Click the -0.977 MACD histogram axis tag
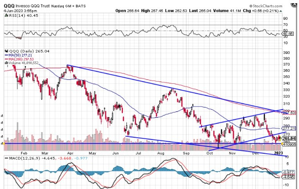This screenshot has height=189, width=299. click(290, 172)
